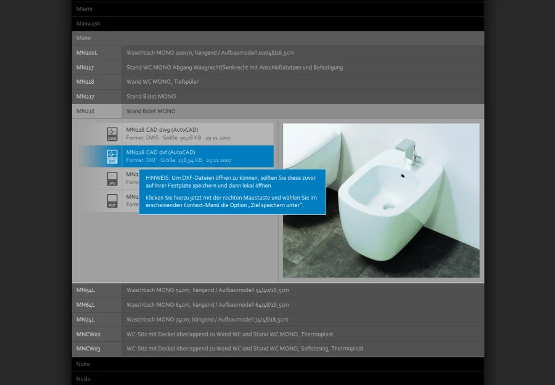The image size is (555, 385).
Task: Open MN218.CAD.dxf AutoCAD file link
Action: tap(160, 152)
